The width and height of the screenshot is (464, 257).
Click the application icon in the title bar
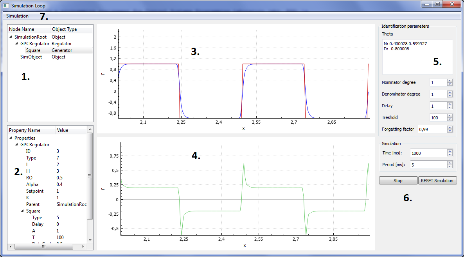[6, 6]
